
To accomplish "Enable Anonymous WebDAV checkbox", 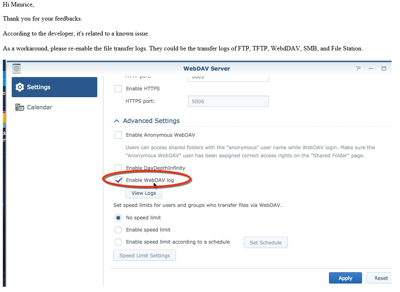I will point(118,135).
